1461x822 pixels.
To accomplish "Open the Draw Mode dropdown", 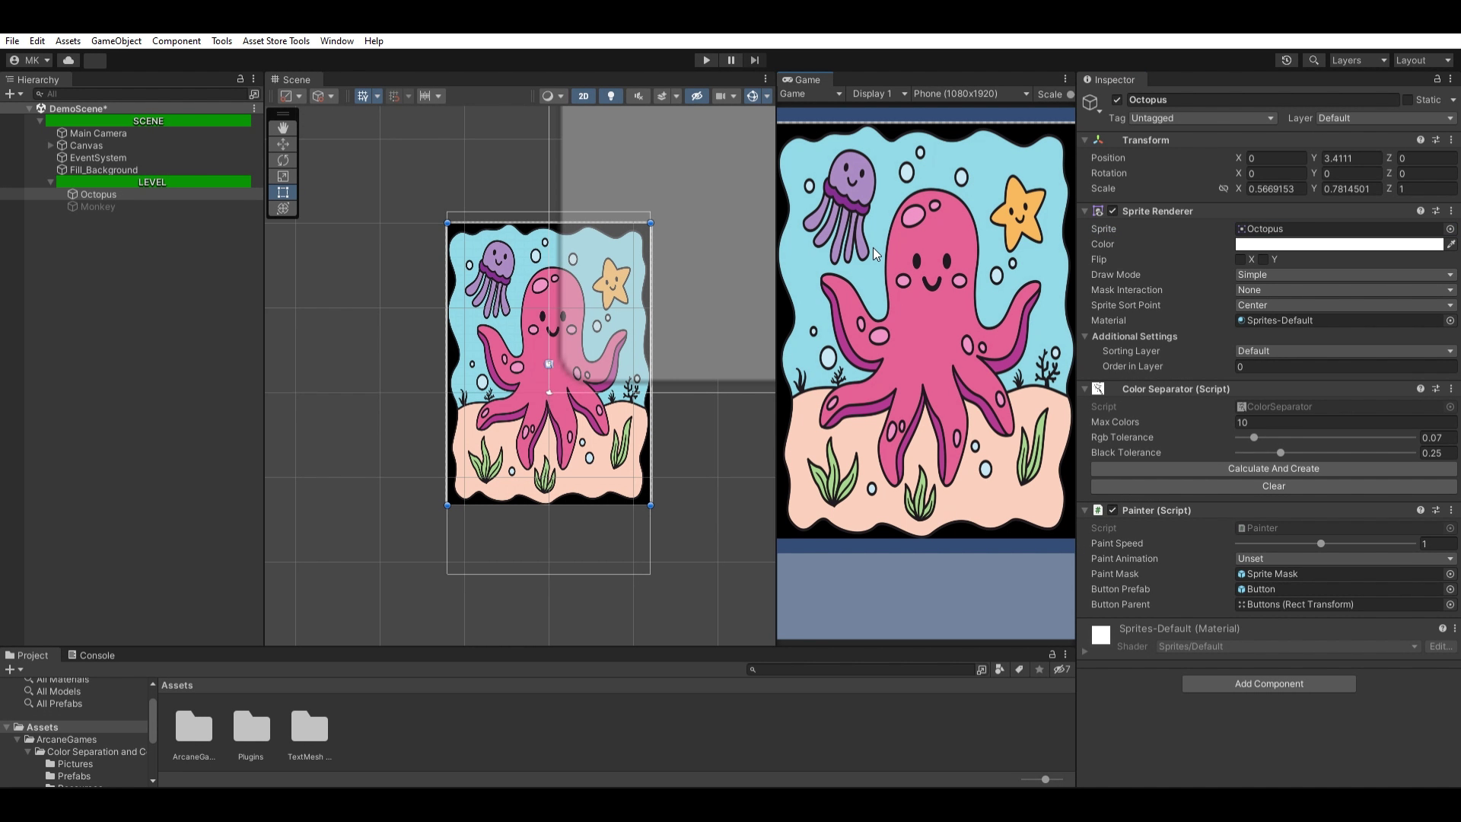I will point(1345,275).
